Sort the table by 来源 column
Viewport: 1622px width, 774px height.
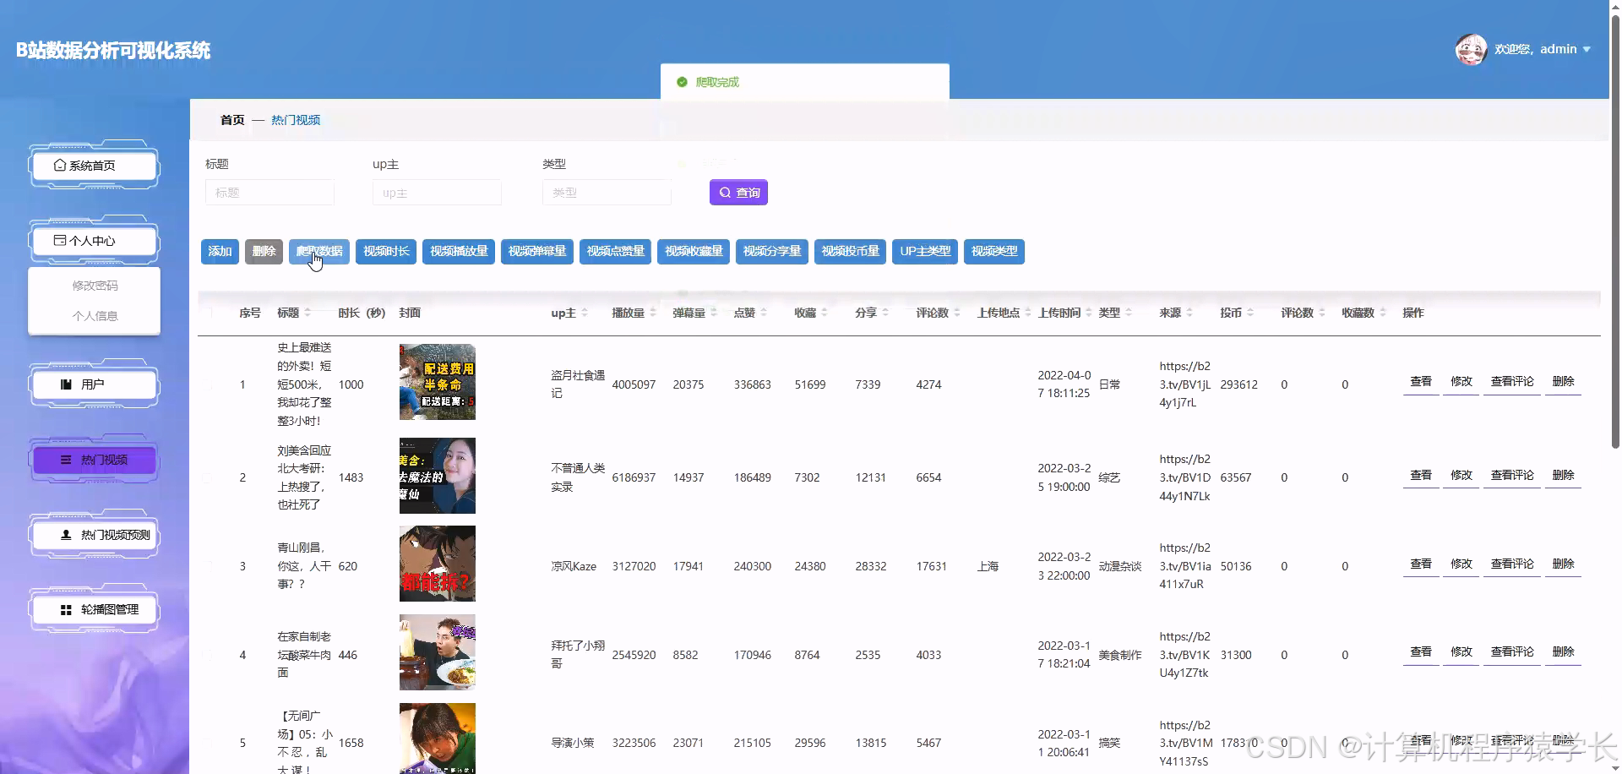click(1189, 313)
